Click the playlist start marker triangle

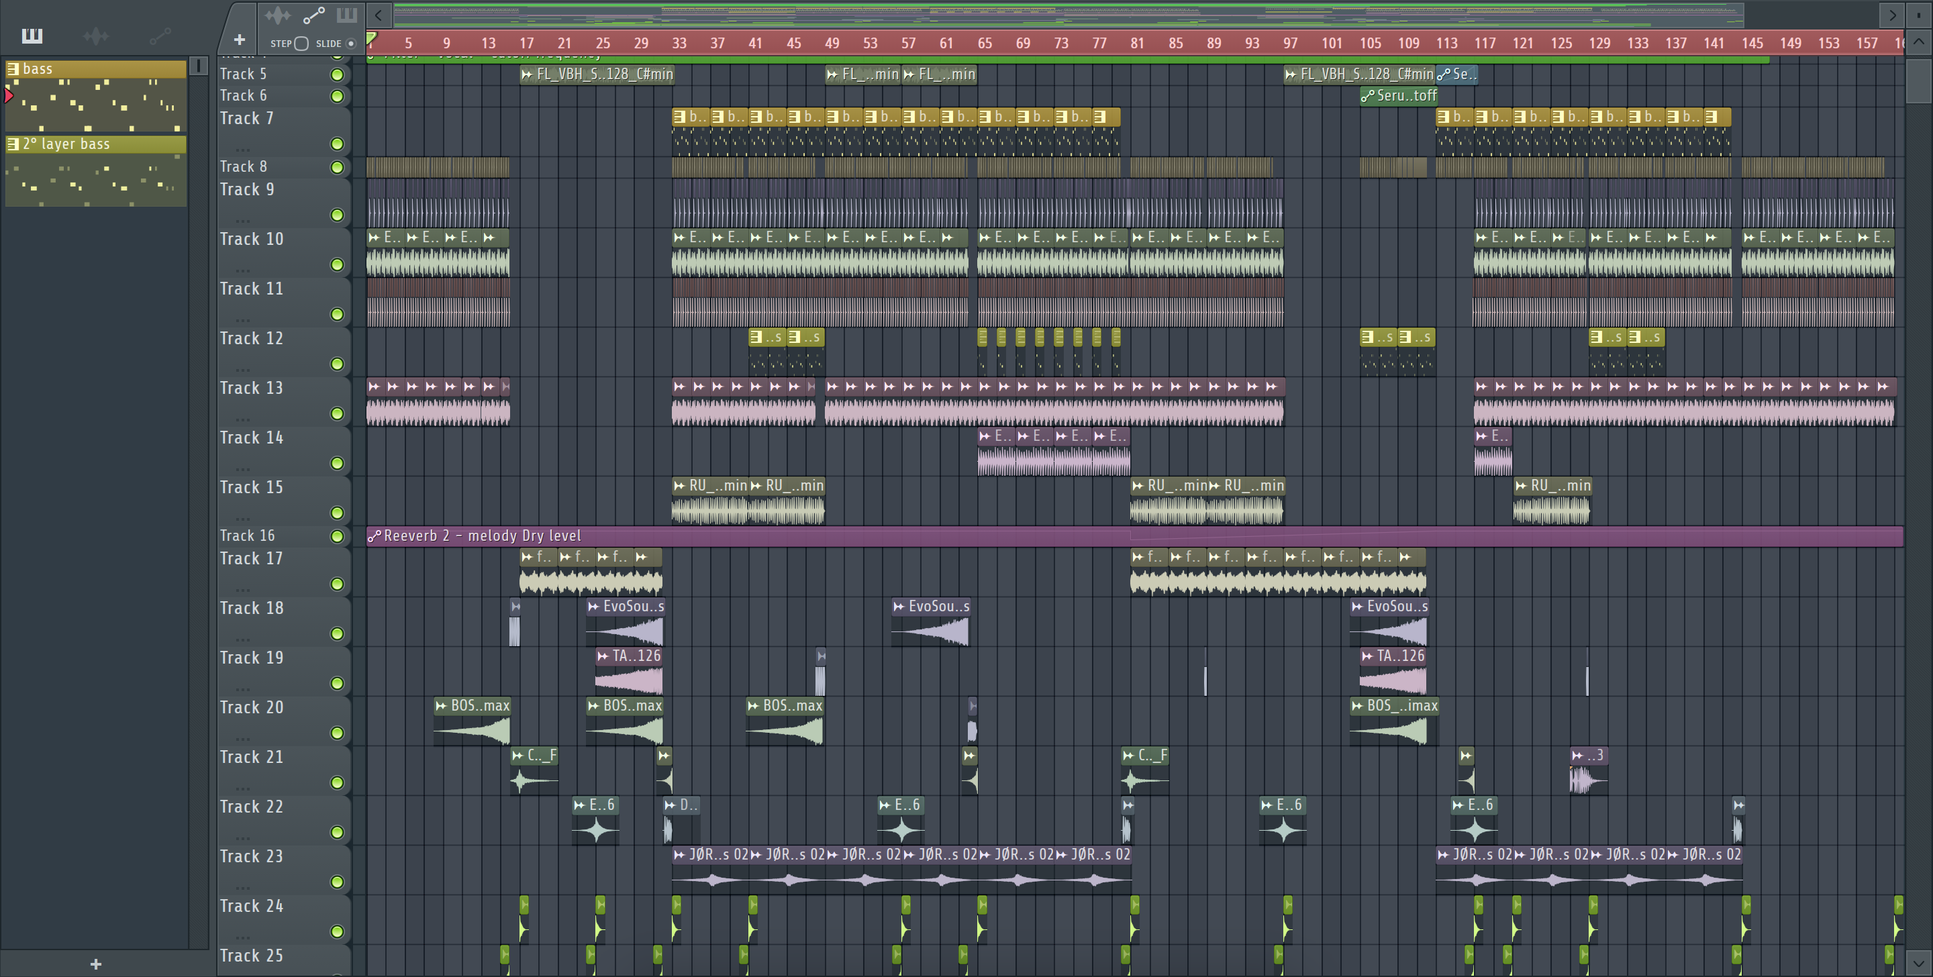(x=371, y=39)
